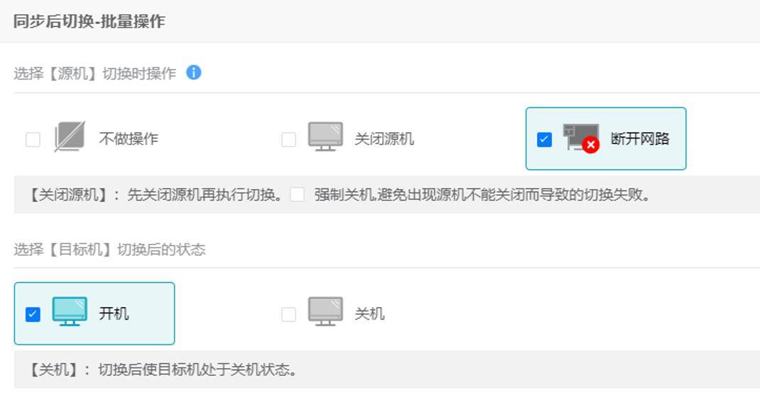Click the teal monitor 开机 icon
760x405 pixels.
tap(70, 311)
